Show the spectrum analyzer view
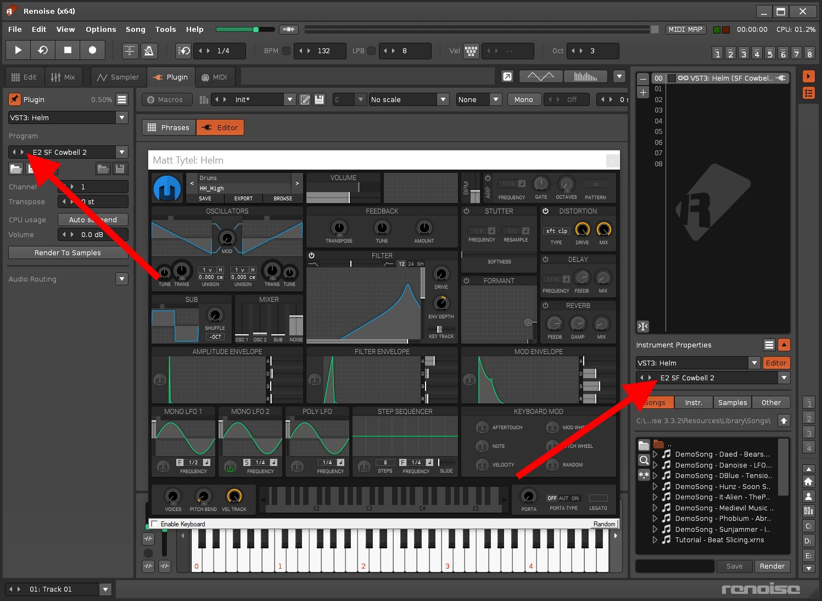Viewport: 822px width, 601px height. tap(585, 76)
